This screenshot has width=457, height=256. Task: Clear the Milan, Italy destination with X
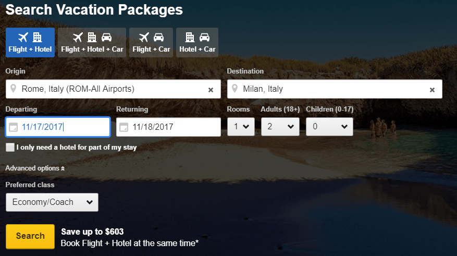pos(432,90)
